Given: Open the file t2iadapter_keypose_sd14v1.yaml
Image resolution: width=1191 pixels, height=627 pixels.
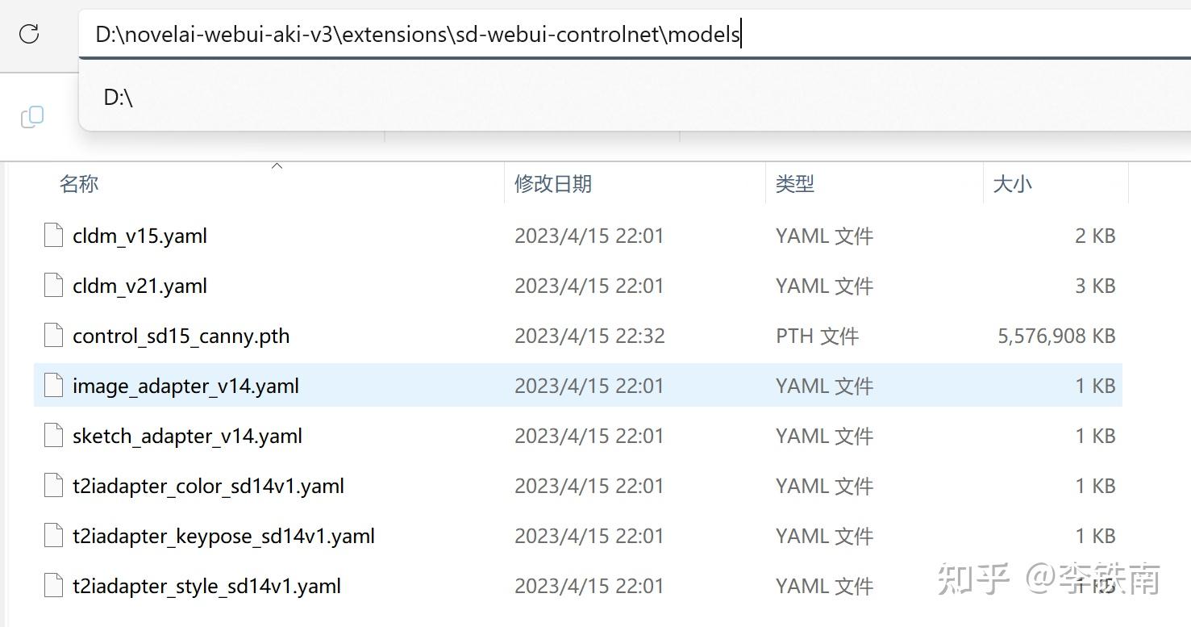Looking at the screenshot, I should tap(223, 535).
